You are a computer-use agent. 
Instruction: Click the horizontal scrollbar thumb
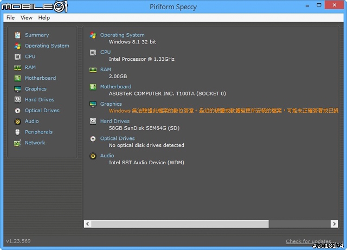point(180,224)
